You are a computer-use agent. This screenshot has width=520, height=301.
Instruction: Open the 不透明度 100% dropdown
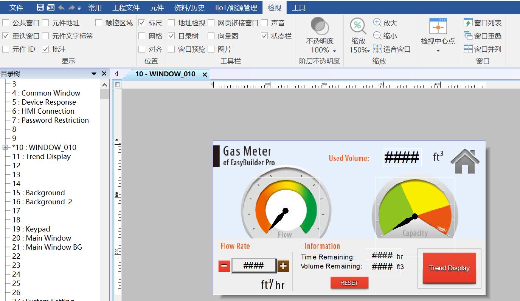point(334,51)
